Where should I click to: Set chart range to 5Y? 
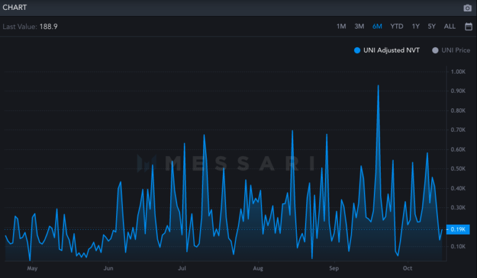[x=432, y=27]
